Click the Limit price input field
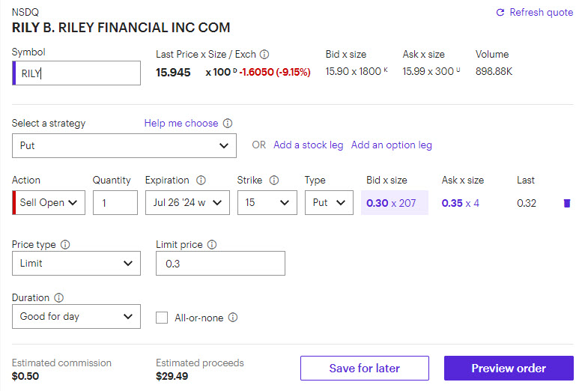The height and width of the screenshot is (391, 579). [220, 264]
